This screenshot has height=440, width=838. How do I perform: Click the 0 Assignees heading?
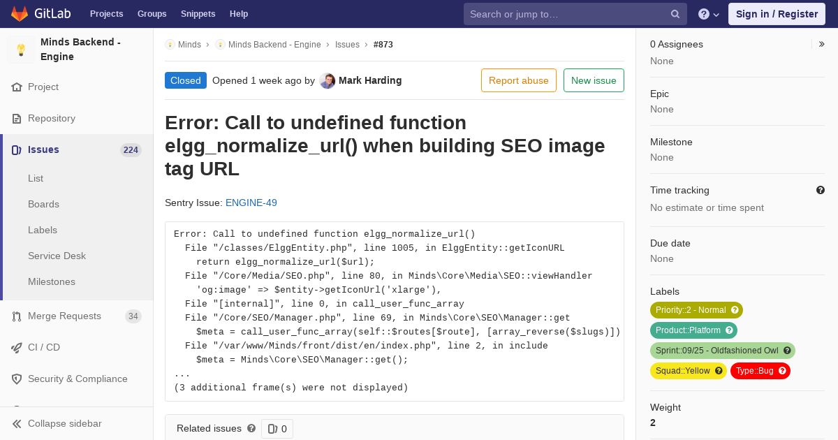tap(677, 44)
